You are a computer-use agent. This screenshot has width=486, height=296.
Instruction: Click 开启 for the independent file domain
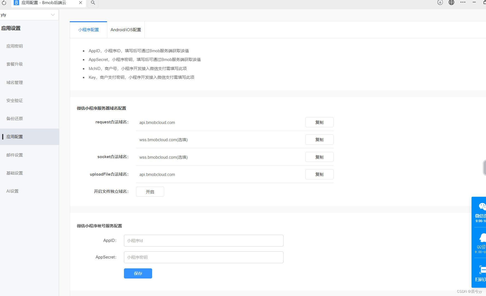point(150,192)
